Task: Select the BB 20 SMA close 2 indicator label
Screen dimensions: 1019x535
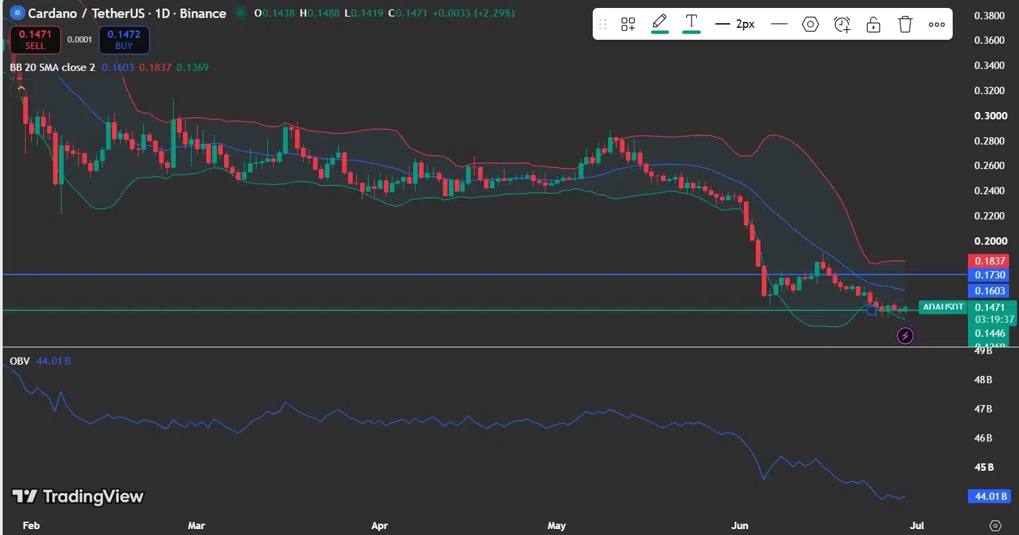Action: tap(52, 67)
